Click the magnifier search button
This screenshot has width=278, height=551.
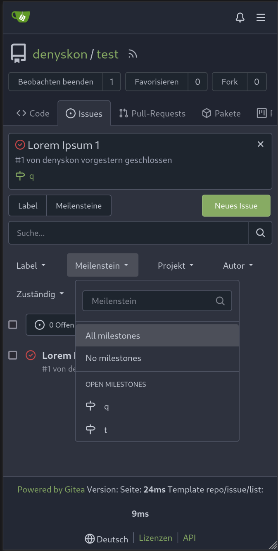point(260,233)
